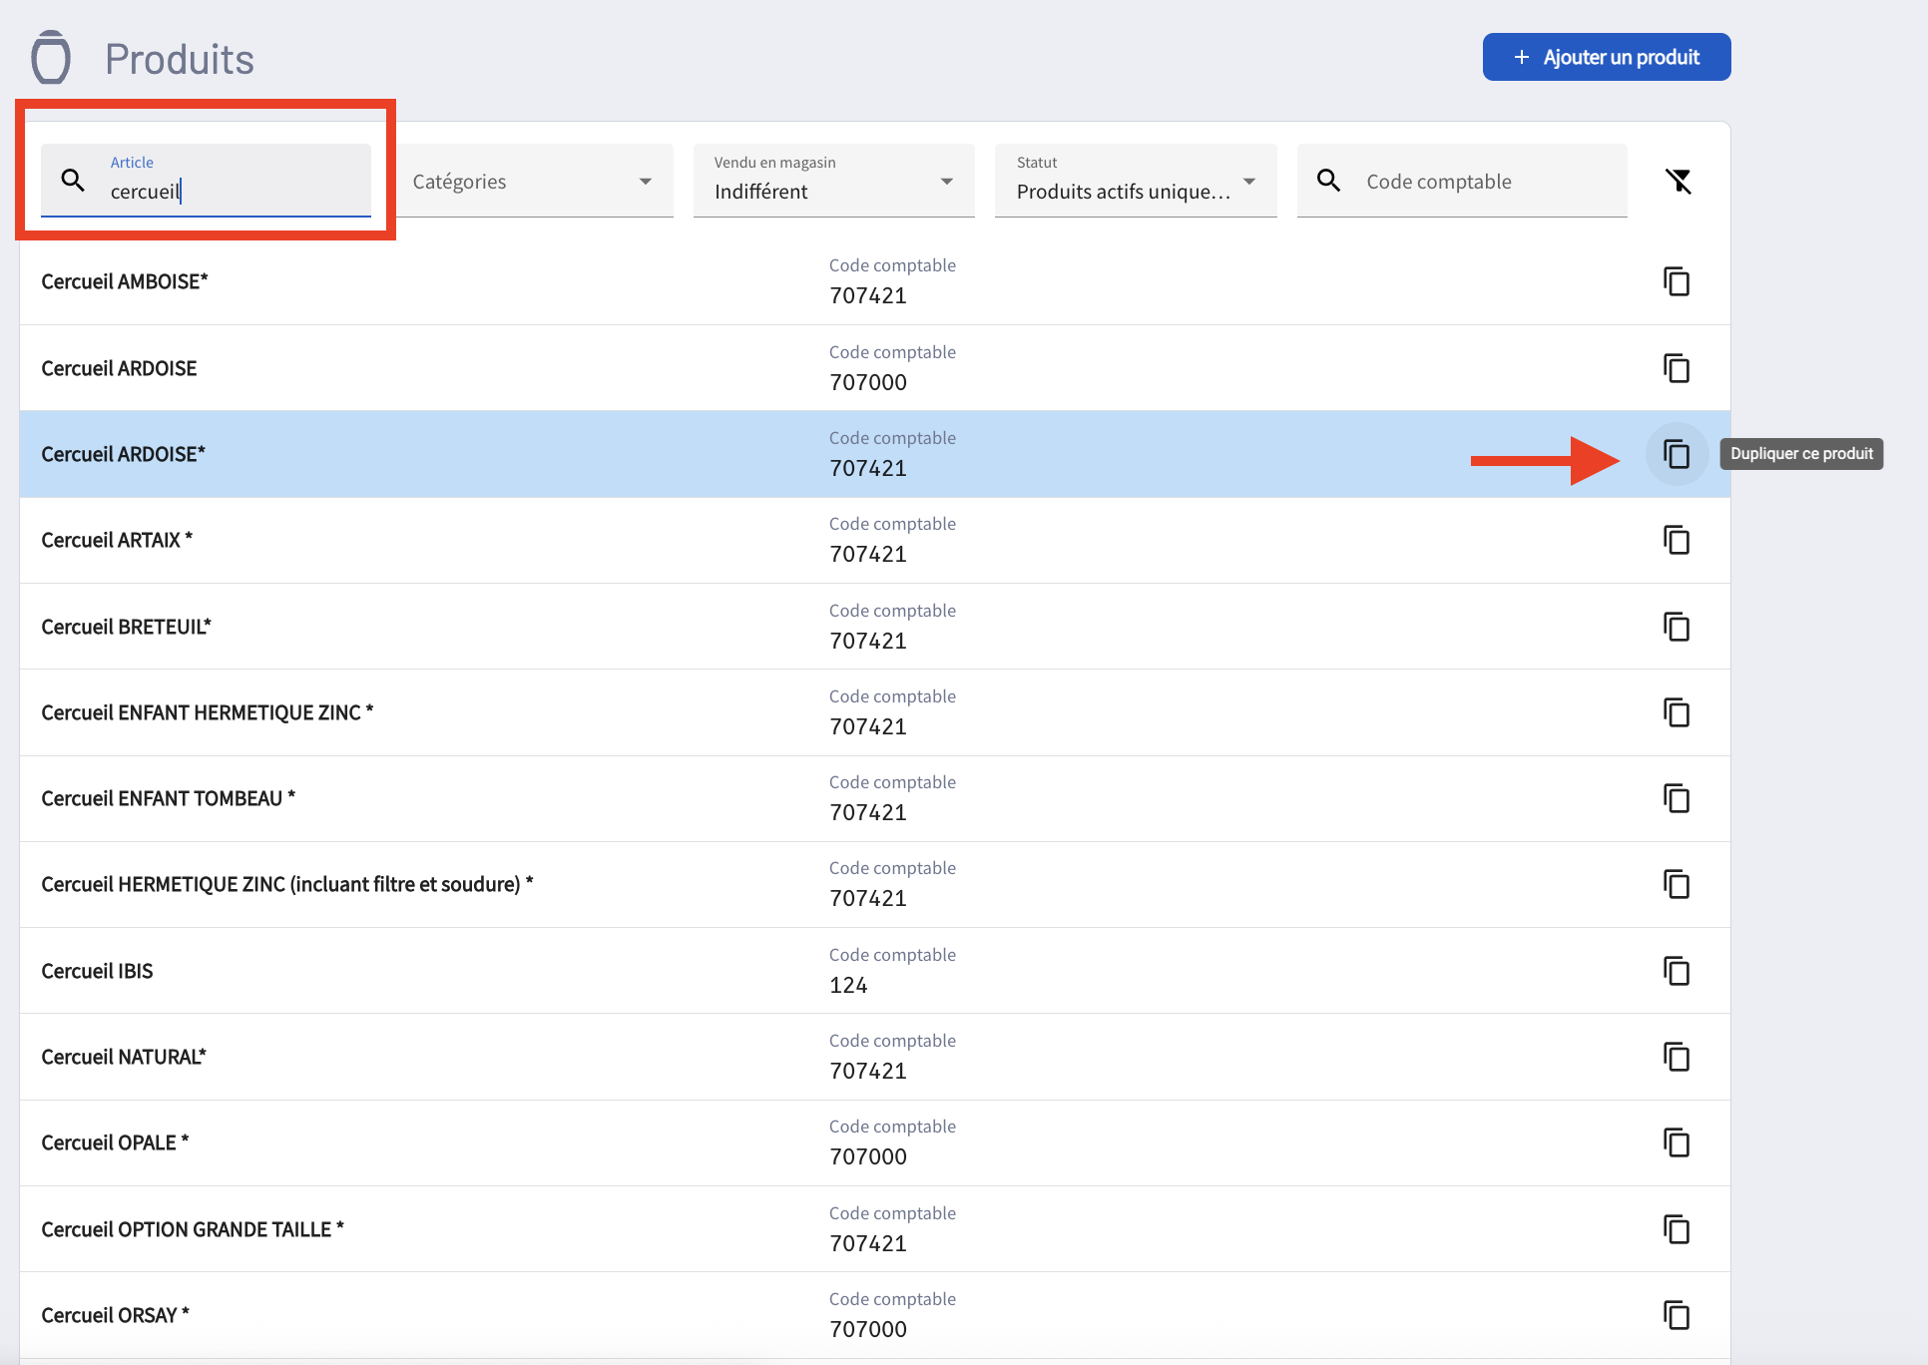This screenshot has width=1928, height=1365.
Task: Open the Cercueil ARTAIX * row
Action: click(875, 540)
